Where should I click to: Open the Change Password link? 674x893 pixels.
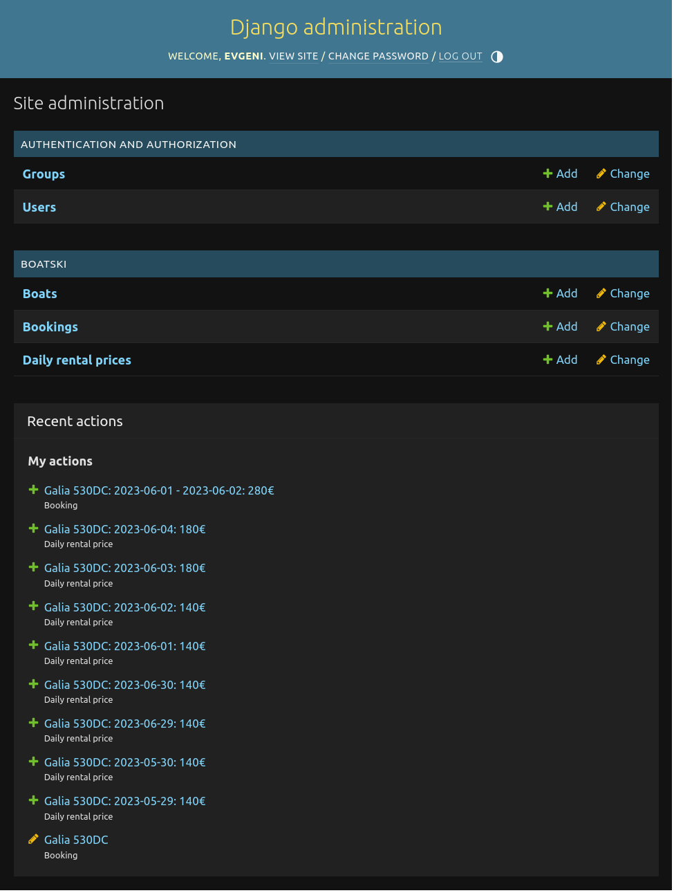[x=378, y=56]
